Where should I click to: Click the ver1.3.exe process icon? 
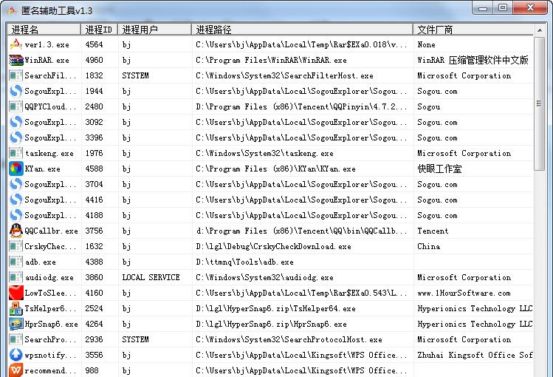(16, 44)
